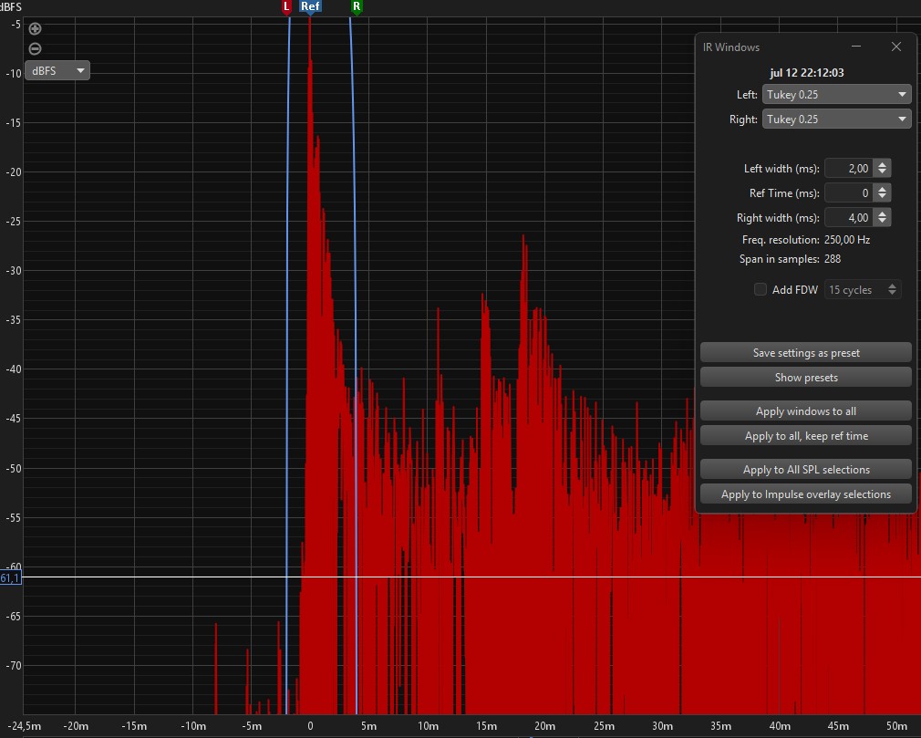Click the measurement name jul 12 22:12:03
This screenshot has height=738, width=921.
click(806, 73)
